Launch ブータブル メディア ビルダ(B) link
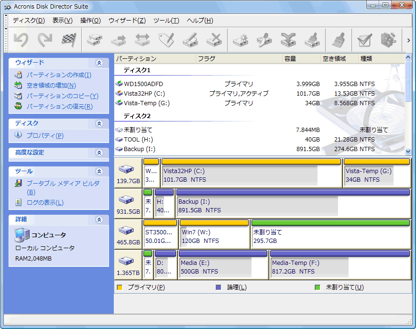Image resolution: width=416 pixels, height=329 pixels. click(x=63, y=187)
